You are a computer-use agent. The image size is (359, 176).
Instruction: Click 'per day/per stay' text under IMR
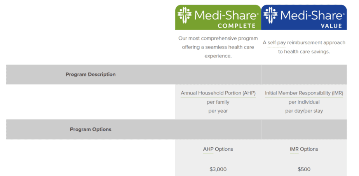pos(304,111)
